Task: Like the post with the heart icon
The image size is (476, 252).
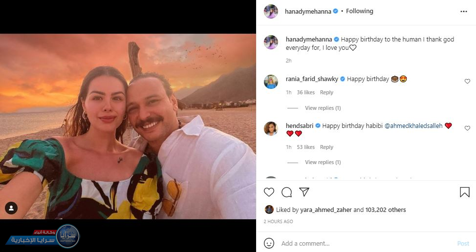Action: coord(269,192)
